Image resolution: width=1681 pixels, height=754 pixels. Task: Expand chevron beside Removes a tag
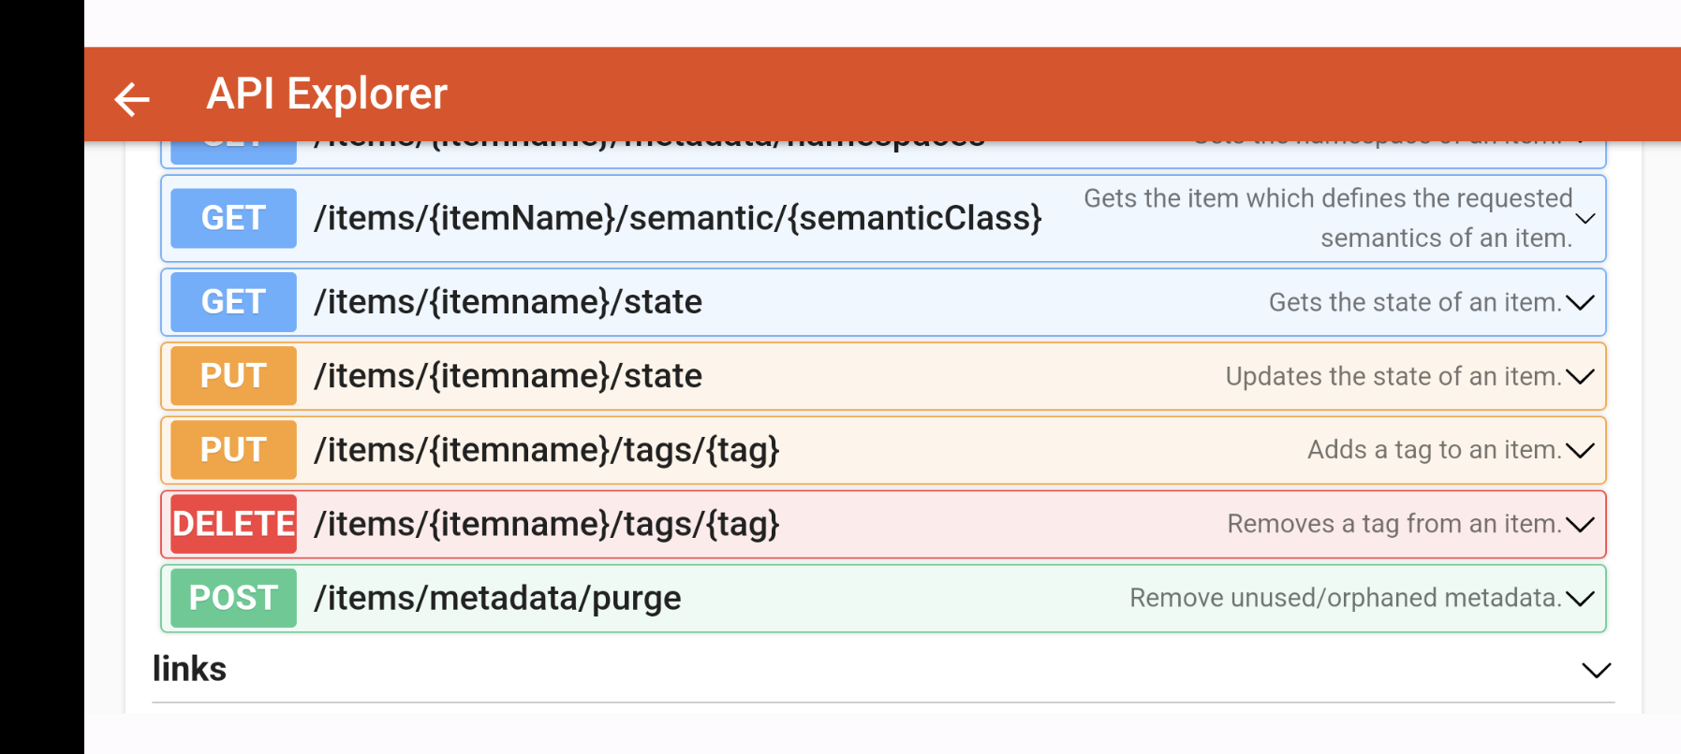click(x=1580, y=524)
